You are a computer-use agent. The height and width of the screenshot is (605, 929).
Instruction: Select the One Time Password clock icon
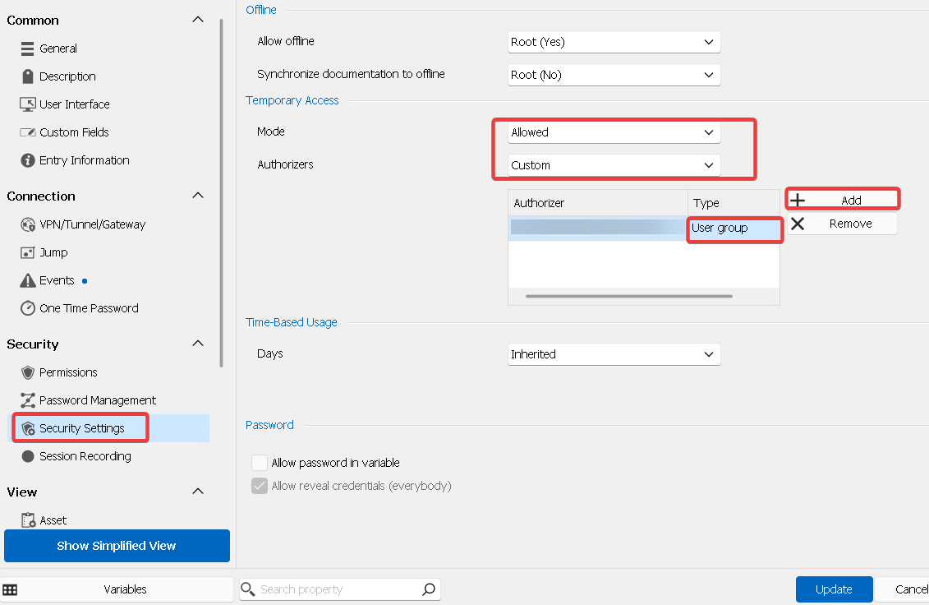tap(27, 308)
